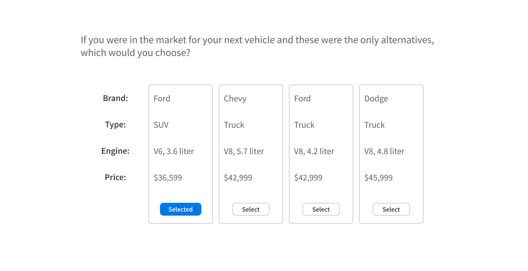
Task: Click the V6, 3.6 liter engine text
Action: click(x=173, y=151)
